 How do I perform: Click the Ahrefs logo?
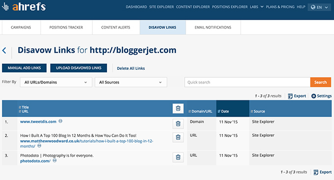[24, 7]
